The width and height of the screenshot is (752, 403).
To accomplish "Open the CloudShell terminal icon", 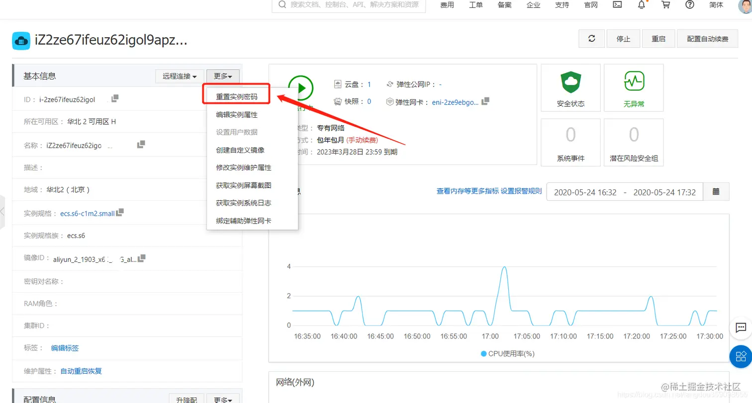I will click(x=617, y=5).
